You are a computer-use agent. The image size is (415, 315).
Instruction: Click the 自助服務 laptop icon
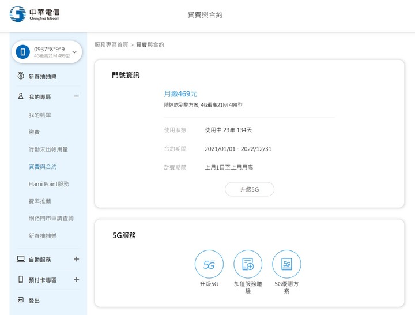21,259
